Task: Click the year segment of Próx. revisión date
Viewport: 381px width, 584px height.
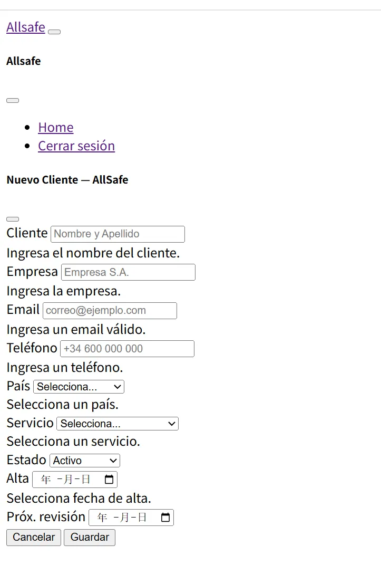Action: click(x=102, y=518)
